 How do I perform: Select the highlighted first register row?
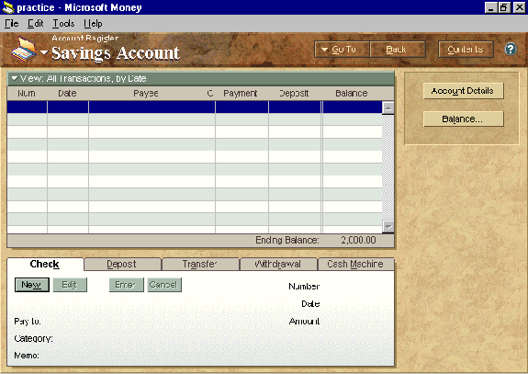[x=195, y=108]
